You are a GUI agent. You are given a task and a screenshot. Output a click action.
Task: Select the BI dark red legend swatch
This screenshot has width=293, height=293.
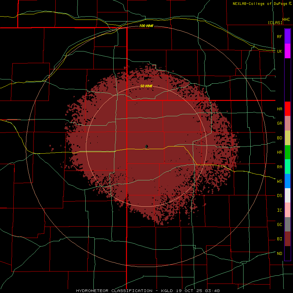pos(287,239)
